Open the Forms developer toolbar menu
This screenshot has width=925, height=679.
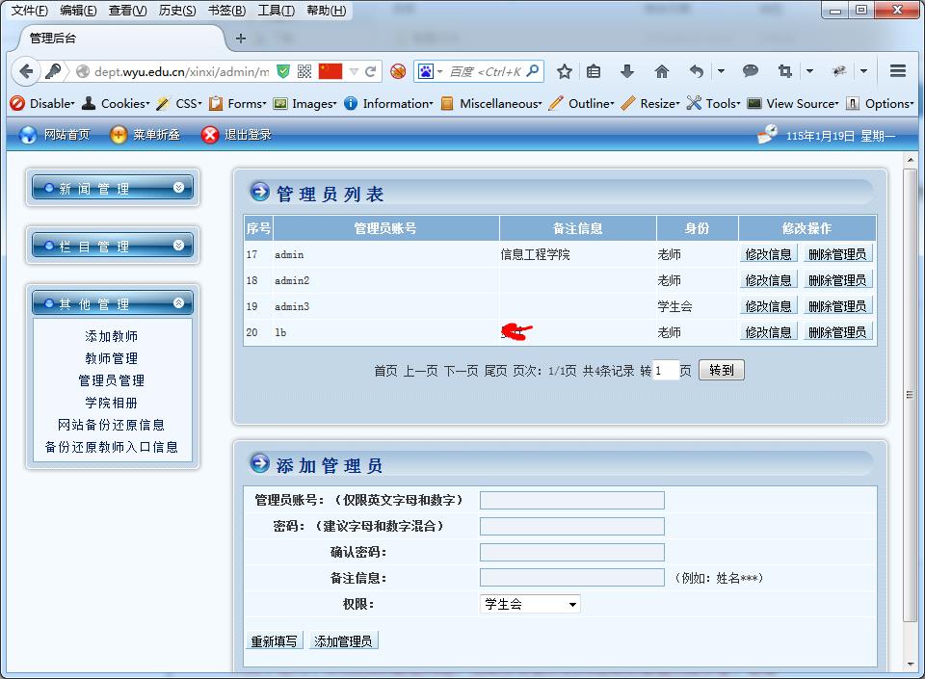[238, 104]
